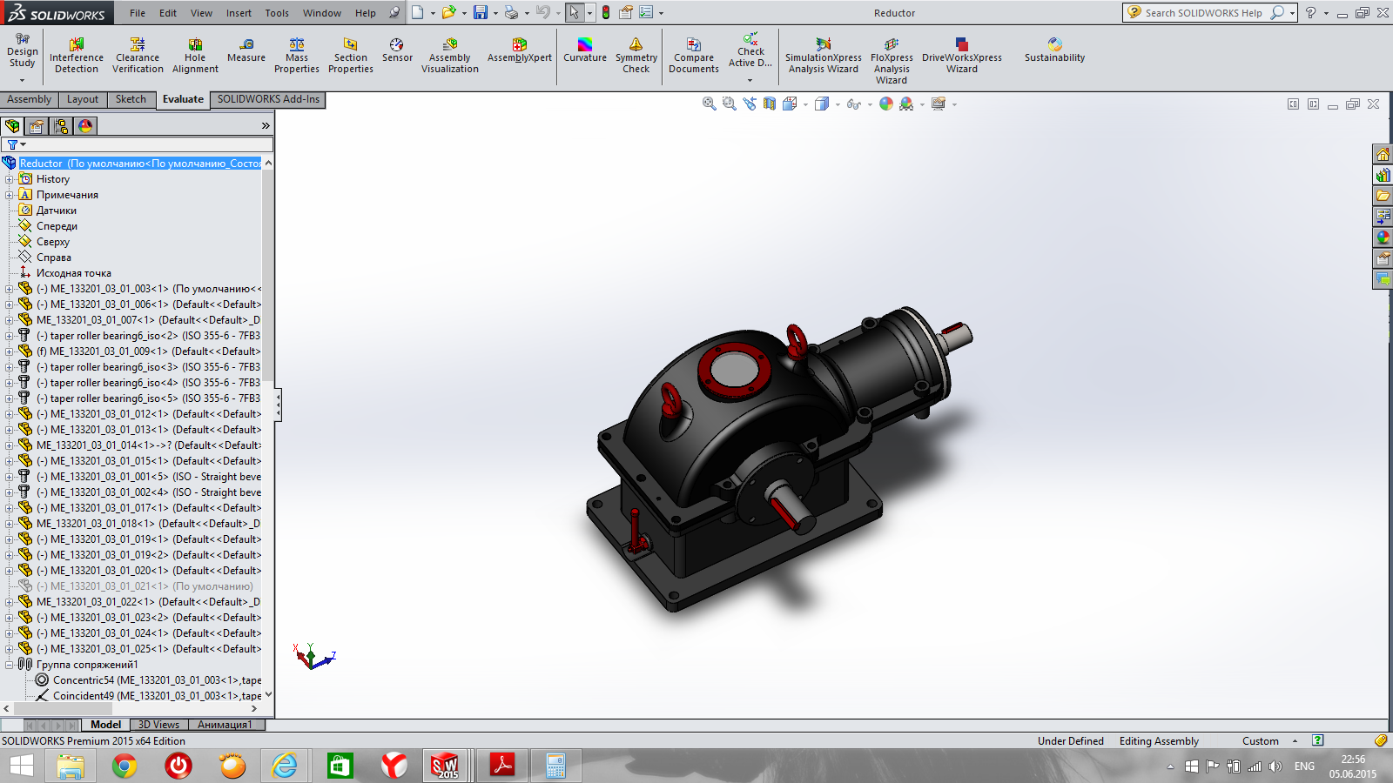
Task: Open the Interference Detection tool
Action: click(x=77, y=56)
